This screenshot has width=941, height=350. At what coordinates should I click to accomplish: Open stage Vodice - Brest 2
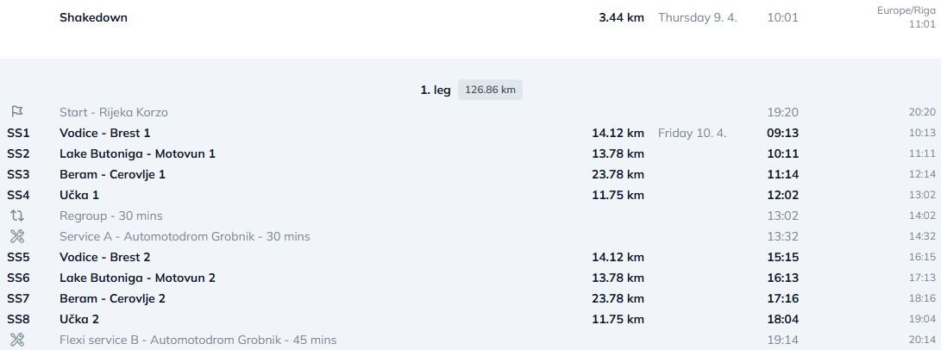click(104, 257)
